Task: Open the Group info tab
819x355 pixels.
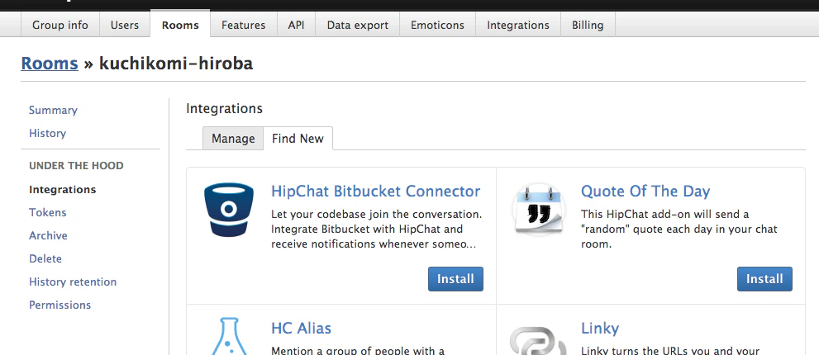Action: [60, 25]
